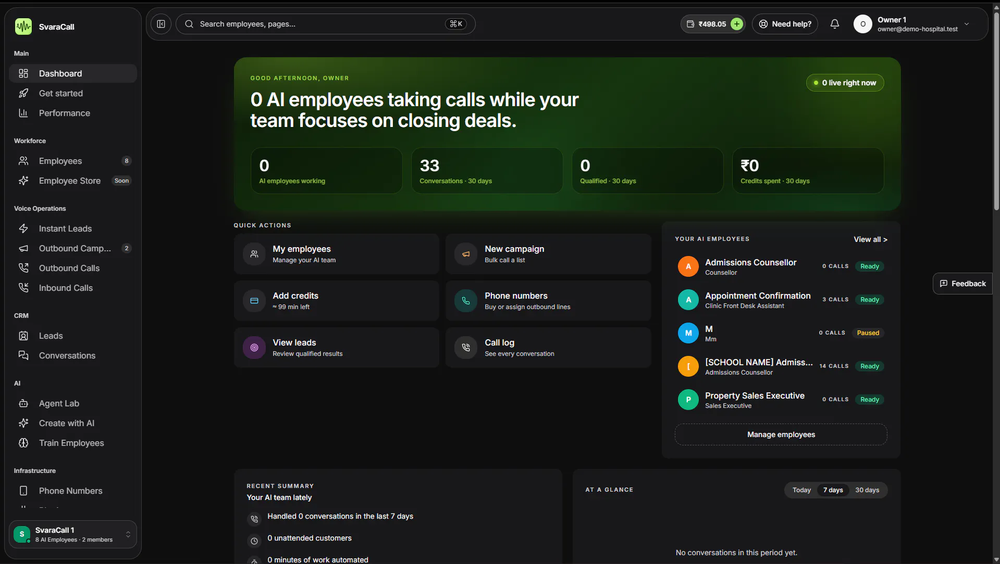Click the Instant Leads lightning icon
Screen dimensions: 1000x564
pos(23,228)
